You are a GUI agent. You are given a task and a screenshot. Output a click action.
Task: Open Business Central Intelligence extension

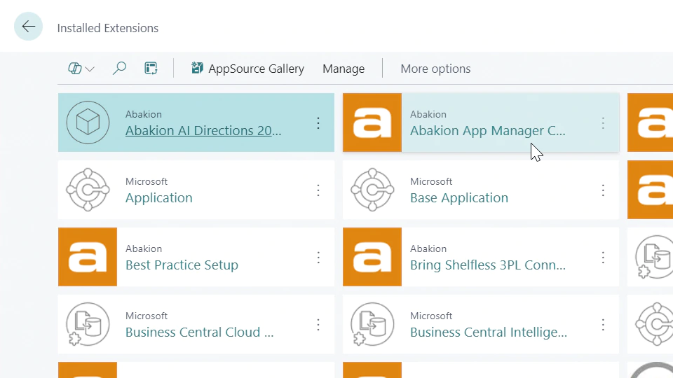(489, 332)
